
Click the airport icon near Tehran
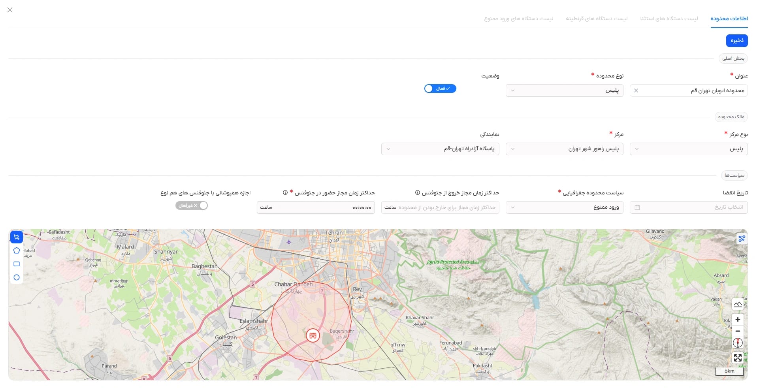[x=289, y=242]
